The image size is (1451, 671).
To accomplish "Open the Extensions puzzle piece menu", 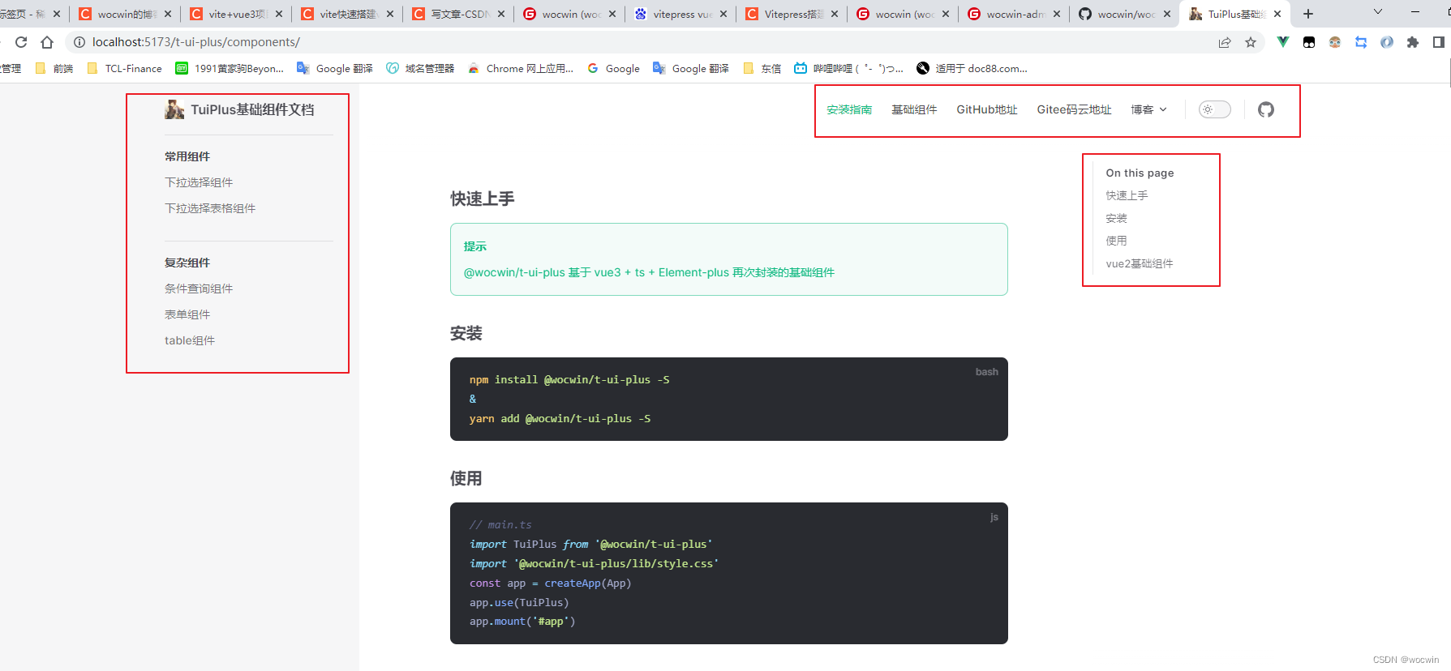I will [1413, 42].
